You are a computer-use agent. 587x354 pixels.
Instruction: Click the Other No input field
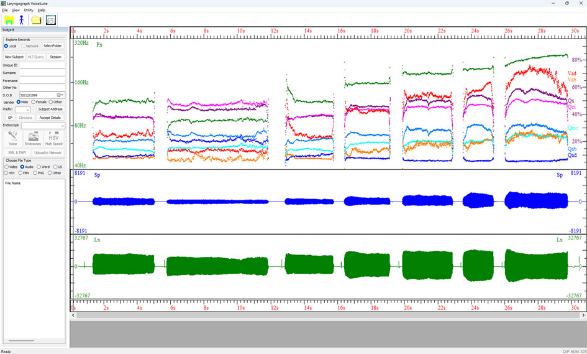pos(42,88)
